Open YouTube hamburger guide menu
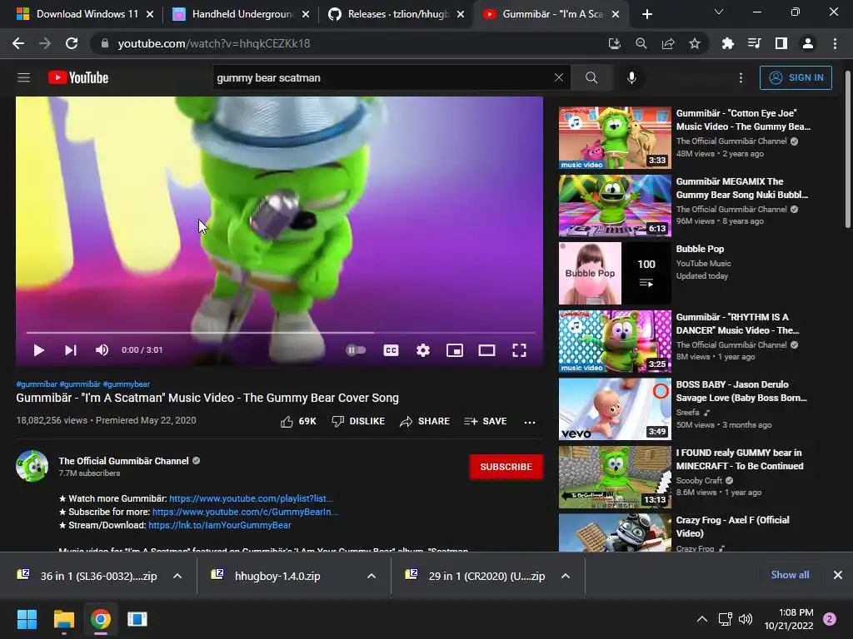The width and height of the screenshot is (853, 639). point(23,77)
